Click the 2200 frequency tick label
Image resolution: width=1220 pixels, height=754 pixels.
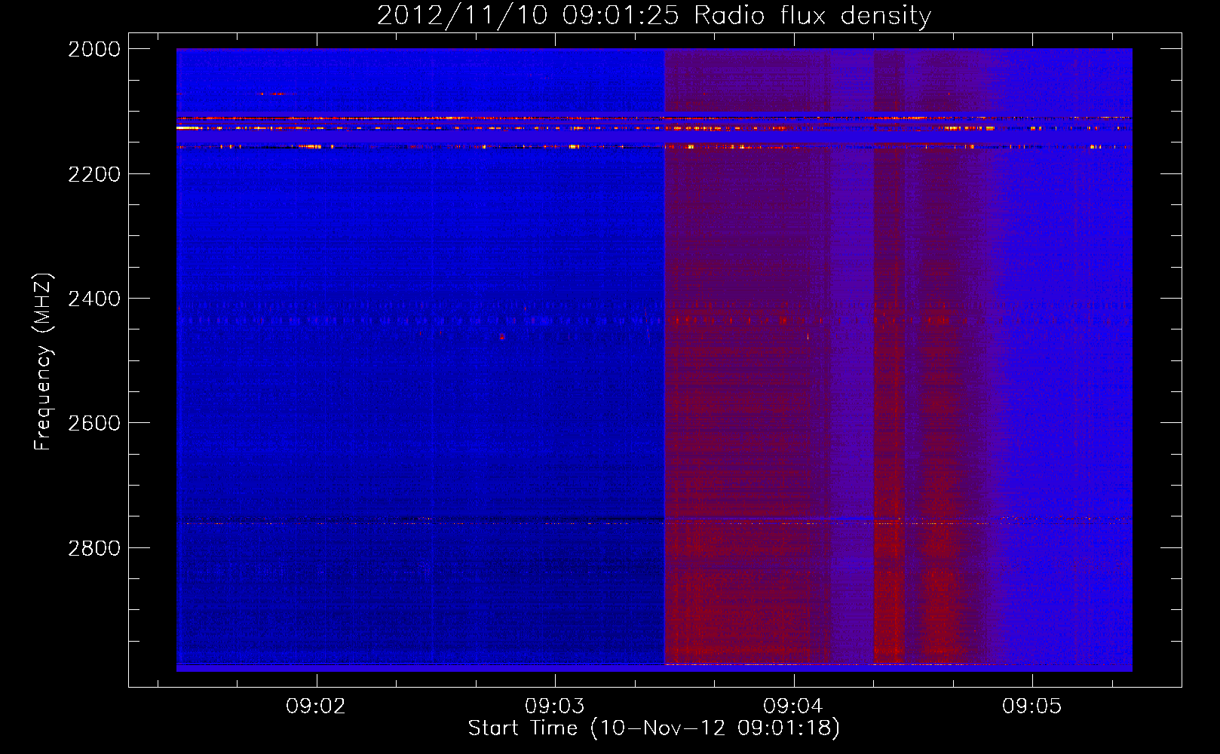(x=94, y=174)
